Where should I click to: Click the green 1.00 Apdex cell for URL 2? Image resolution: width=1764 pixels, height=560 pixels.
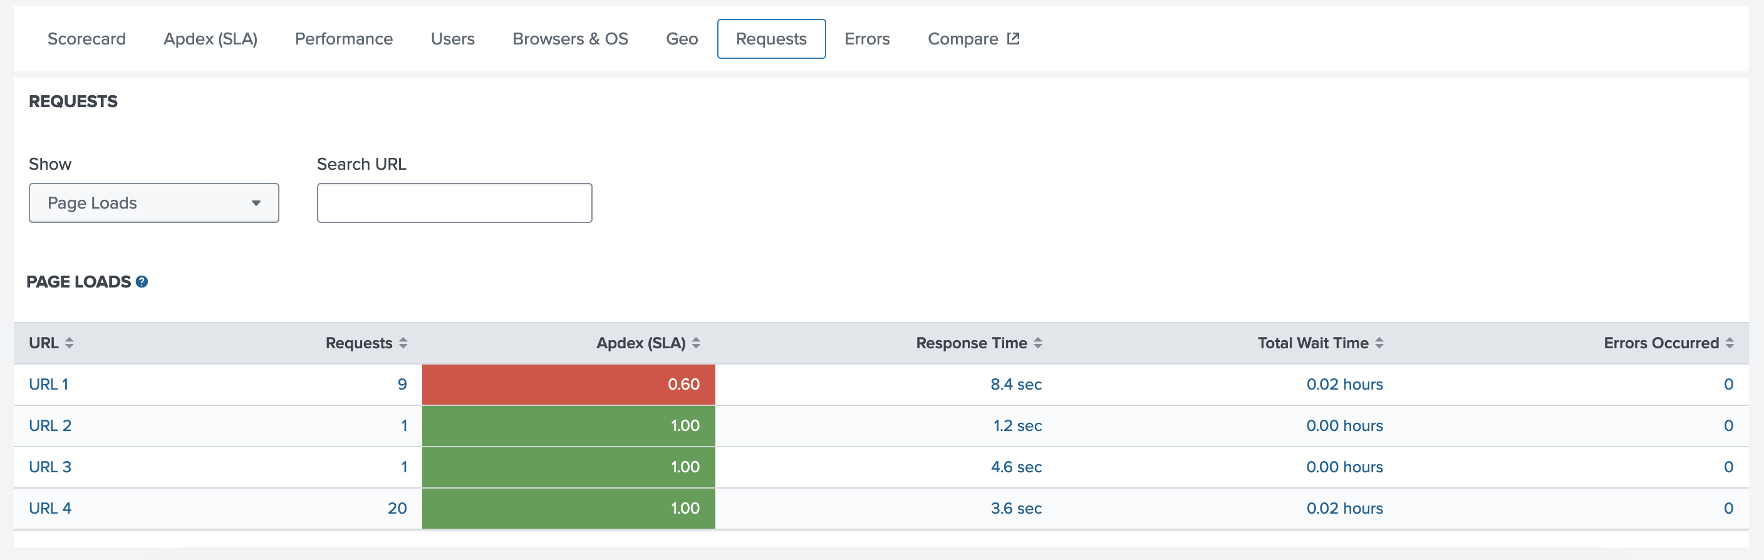click(568, 426)
